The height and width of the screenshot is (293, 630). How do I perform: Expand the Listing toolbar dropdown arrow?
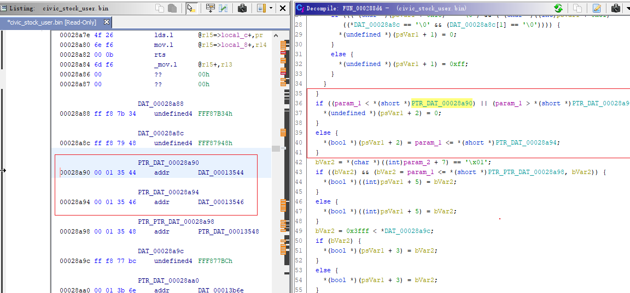pos(271,8)
